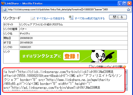Select the 開始日 label cell
133x95 pixels.
pyautogui.click(x=11, y=38)
